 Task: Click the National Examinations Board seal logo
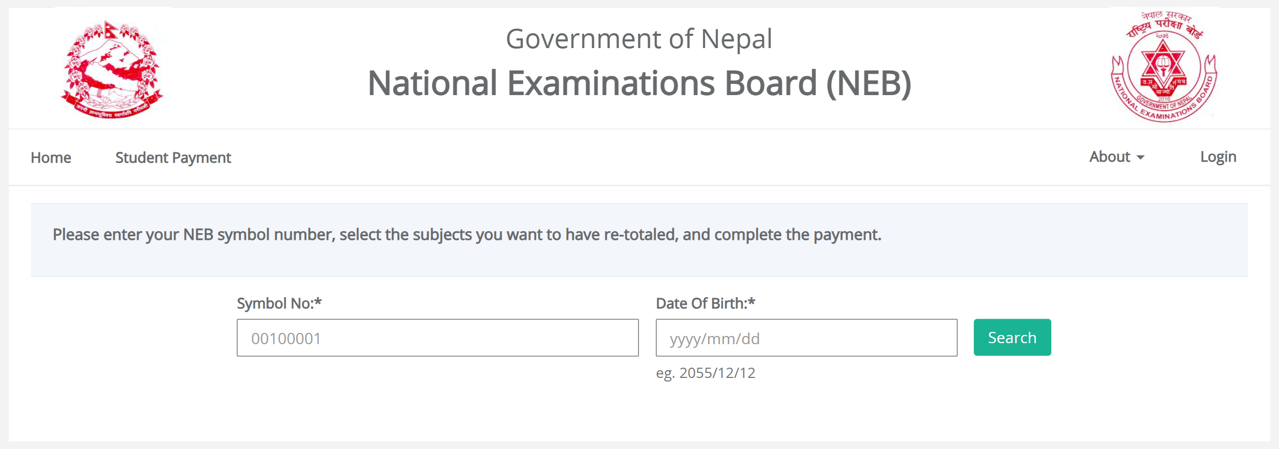click(1164, 67)
